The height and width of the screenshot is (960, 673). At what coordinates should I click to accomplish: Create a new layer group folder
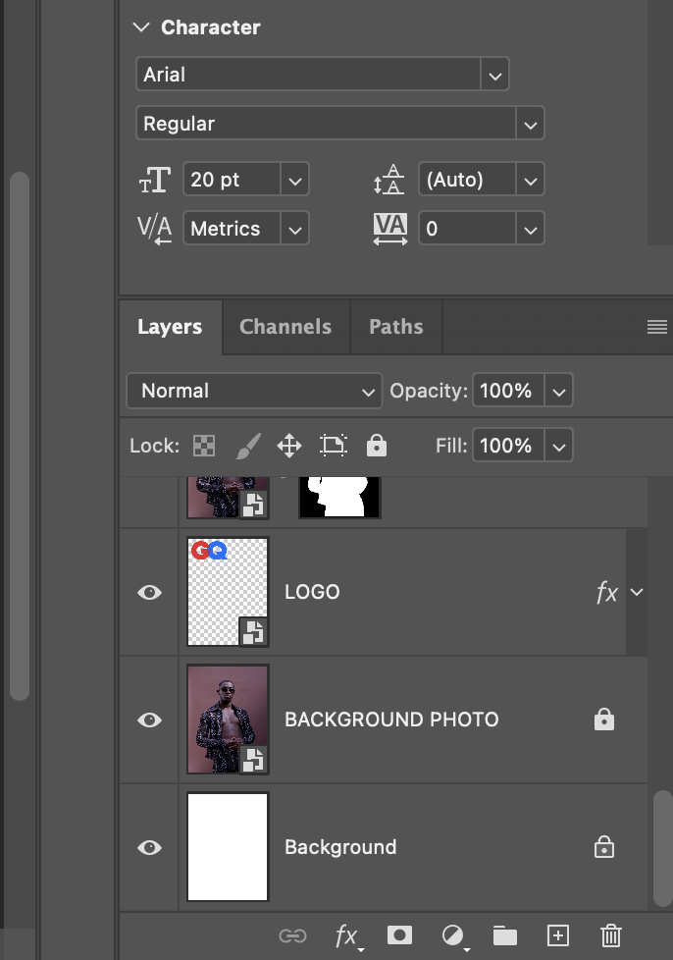(505, 935)
